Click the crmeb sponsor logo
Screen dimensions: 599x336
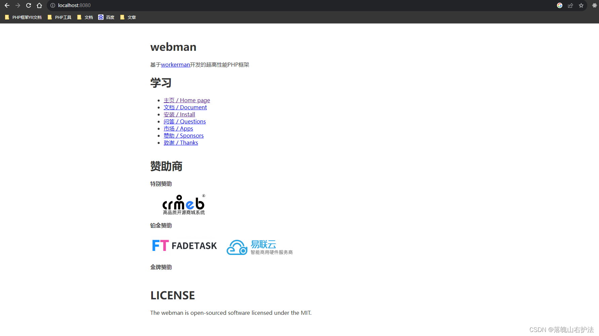coord(184,204)
